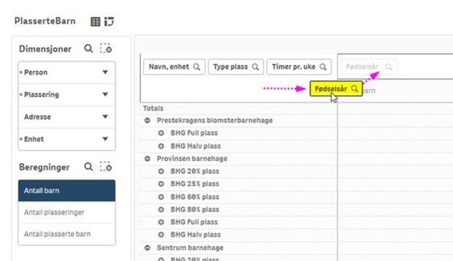
Task: Click the pivot layout icon beside the title
Action: point(109,21)
